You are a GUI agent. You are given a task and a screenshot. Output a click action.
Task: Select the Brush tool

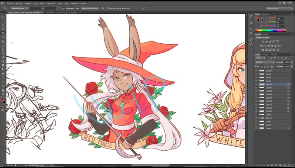pyautogui.click(x=3, y=45)
